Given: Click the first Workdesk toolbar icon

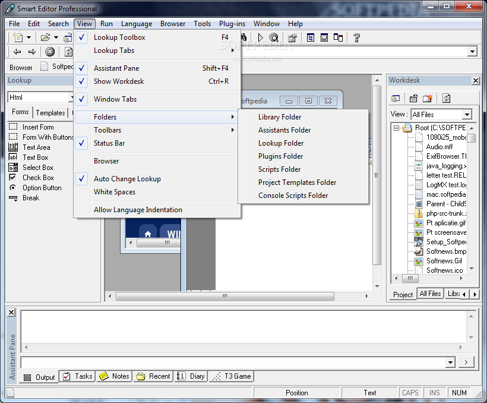Looking at the screenshot, I should (396, 99).
